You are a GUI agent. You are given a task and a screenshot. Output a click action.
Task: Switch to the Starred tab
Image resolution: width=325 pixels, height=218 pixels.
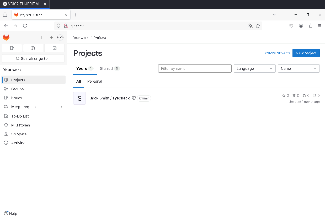[x=110, y=68]
